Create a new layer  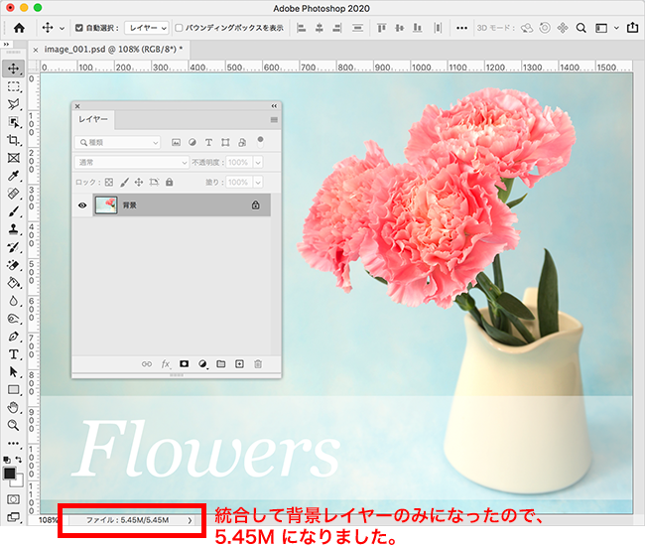(239, 363)
